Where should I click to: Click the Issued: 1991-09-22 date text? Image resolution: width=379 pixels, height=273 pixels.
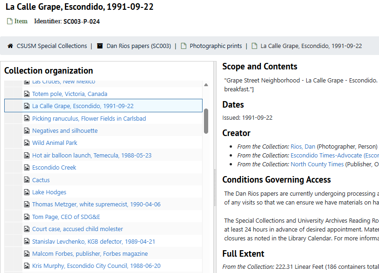point(247,118)
